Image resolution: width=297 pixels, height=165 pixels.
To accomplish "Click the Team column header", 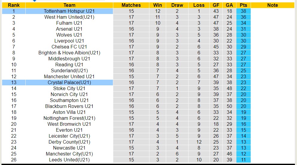I will pos(69,5).
